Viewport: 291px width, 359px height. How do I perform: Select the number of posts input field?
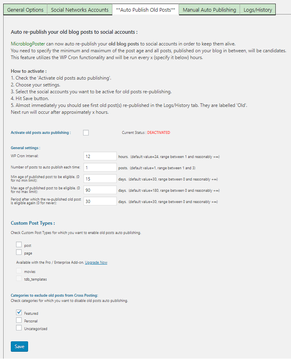click(100, 167)
